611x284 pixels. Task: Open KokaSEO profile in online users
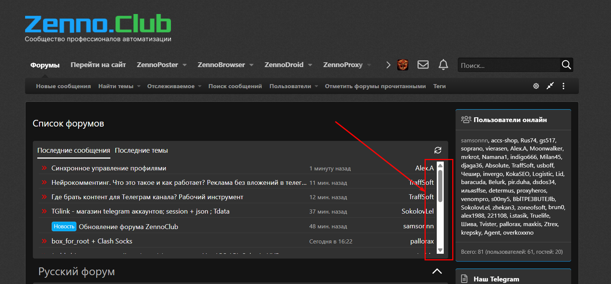[518, 174]
